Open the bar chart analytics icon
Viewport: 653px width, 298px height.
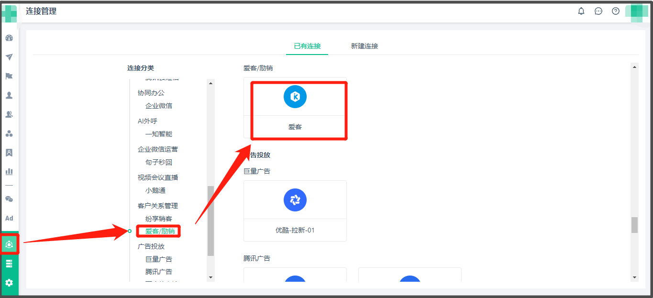point(9,171)
